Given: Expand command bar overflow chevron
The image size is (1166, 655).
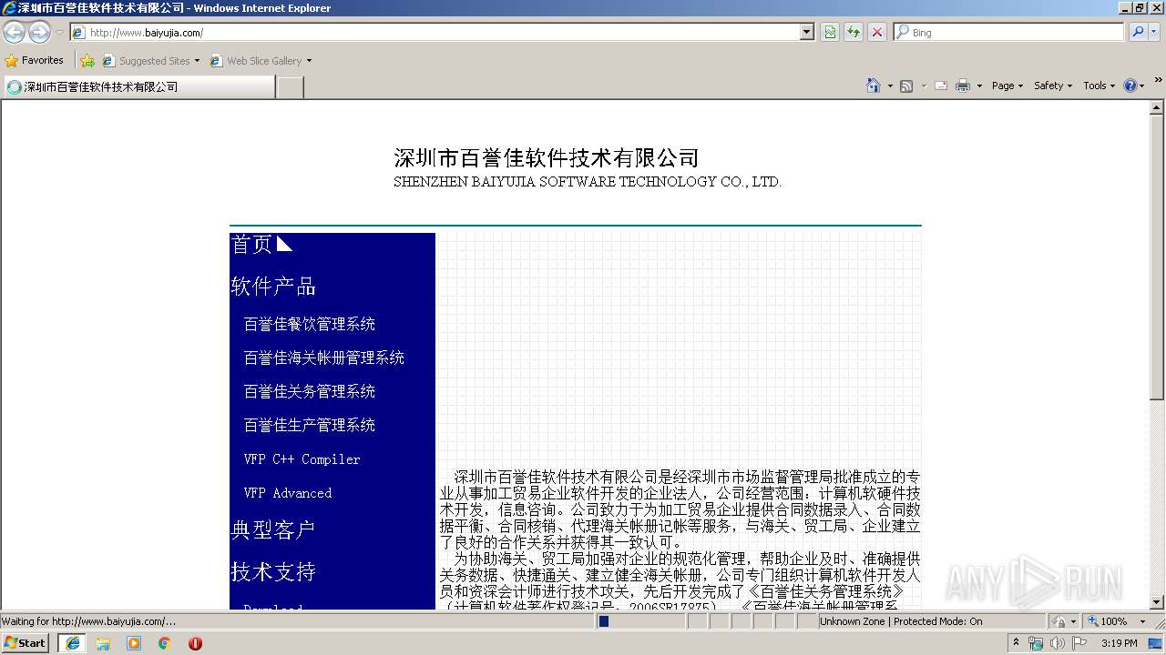Looking at the screenshot, I should (1158, 81).
